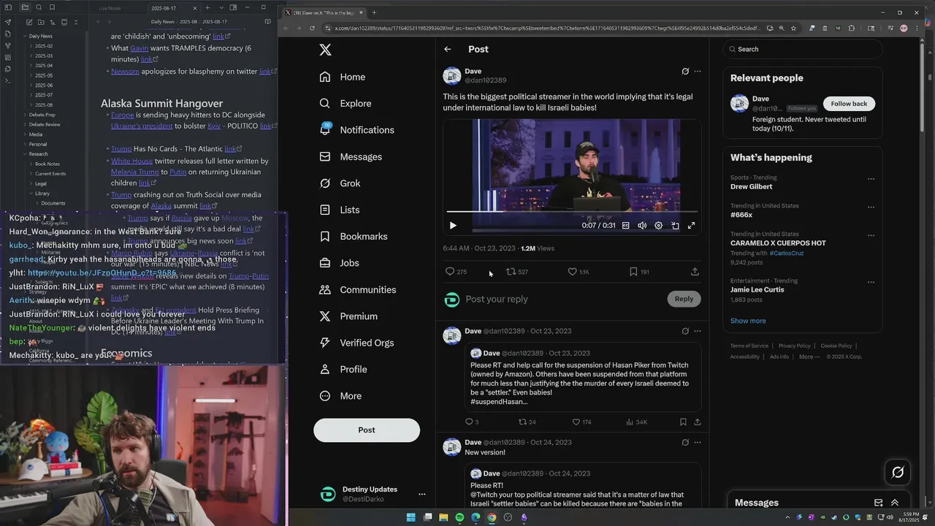Open Home in X sidebar
The height and width of the screenshot is (526, 935).
(x=343, y=77)
